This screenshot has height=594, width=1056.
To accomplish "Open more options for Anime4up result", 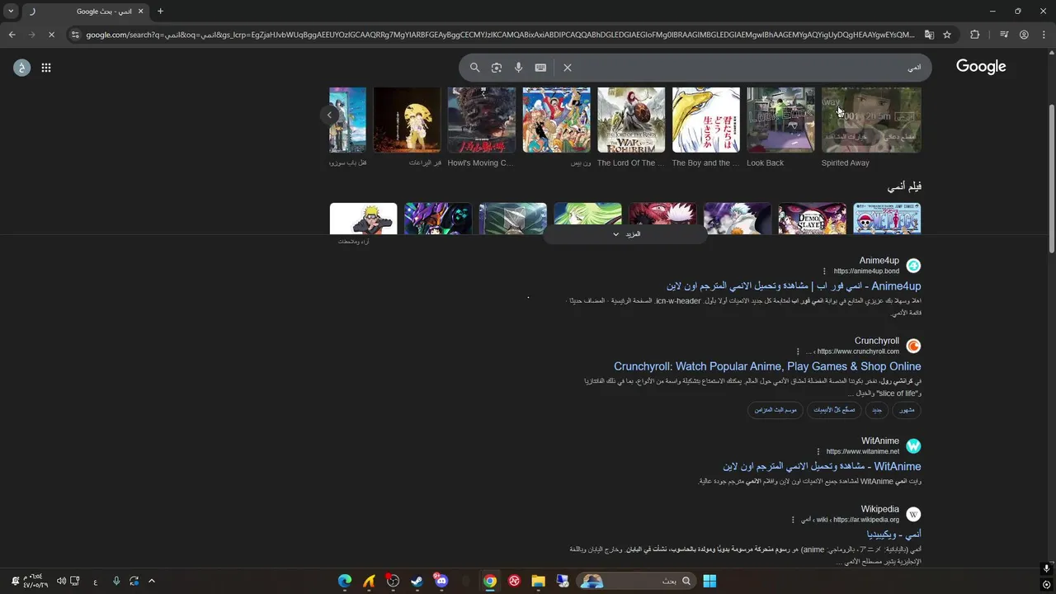I will click(x=824, y=271).
